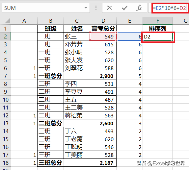Select cell E13 with value 3
Viewport: 189px width, 170px height.
(130, 123)
